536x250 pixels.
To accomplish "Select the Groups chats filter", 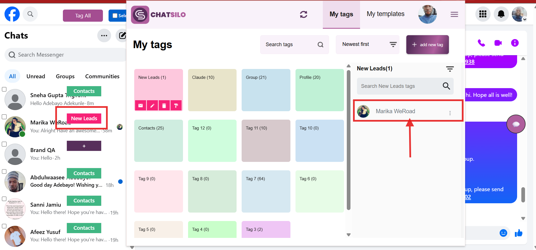I will [x=65, y=76].
